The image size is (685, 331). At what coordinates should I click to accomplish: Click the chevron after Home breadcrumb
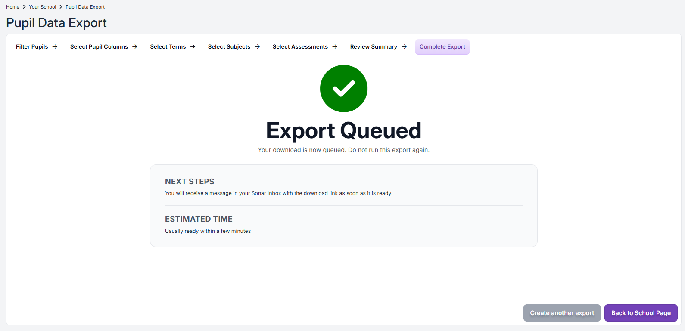(x=24, y=7)
